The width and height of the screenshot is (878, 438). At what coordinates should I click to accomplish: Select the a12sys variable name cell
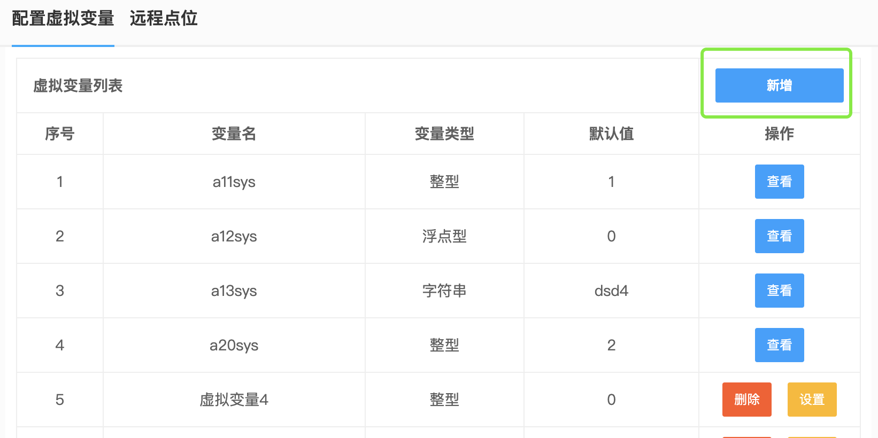pos(234,237)
